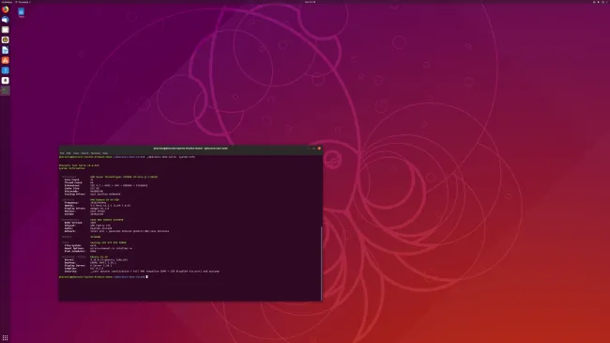Open the Edit menu in Terminal
This screenshot has height=343, width=610.
pyautogui.click(x=69, y=153)
